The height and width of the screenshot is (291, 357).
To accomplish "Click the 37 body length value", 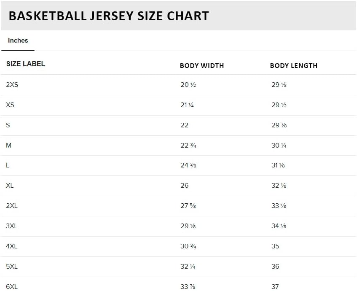I will 275,287.
